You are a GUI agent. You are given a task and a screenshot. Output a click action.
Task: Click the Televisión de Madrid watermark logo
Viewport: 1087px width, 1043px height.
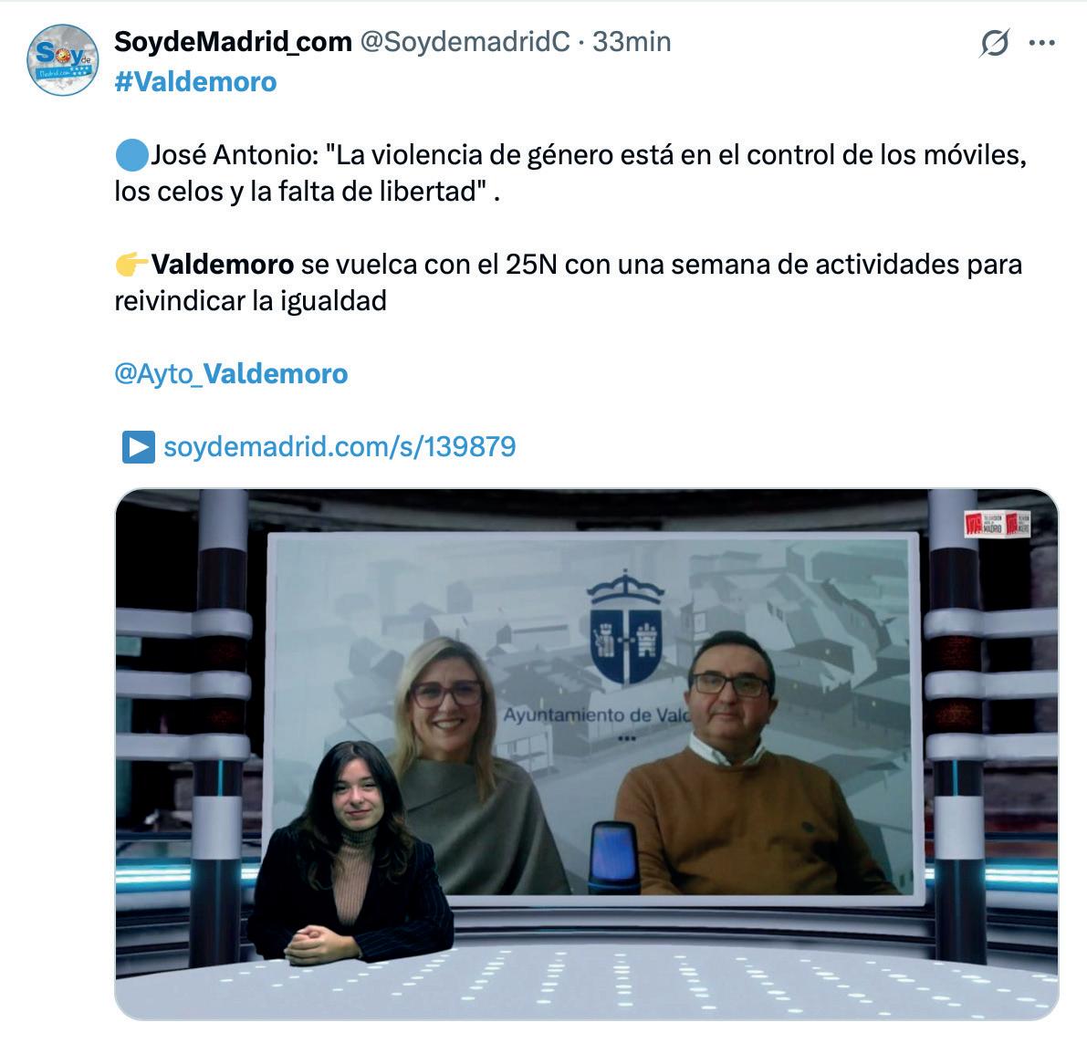(997, 524)
